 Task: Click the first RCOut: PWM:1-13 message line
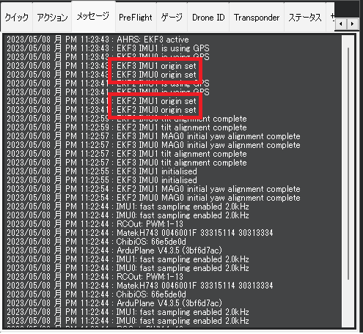coord(95,224)
